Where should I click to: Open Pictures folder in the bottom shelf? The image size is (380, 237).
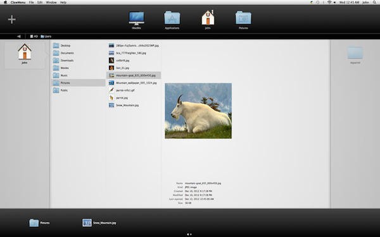click(39, 222)
